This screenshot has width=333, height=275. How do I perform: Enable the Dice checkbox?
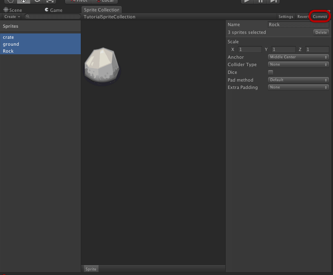[271, 72]
